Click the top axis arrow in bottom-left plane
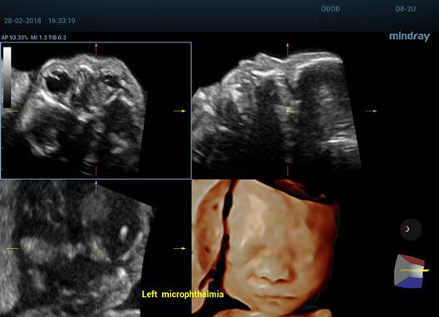Viewport: 439px width, 317px height. pos(96,186)
